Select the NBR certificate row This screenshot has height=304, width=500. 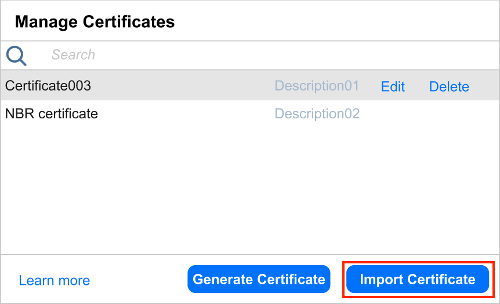point(174,114)
